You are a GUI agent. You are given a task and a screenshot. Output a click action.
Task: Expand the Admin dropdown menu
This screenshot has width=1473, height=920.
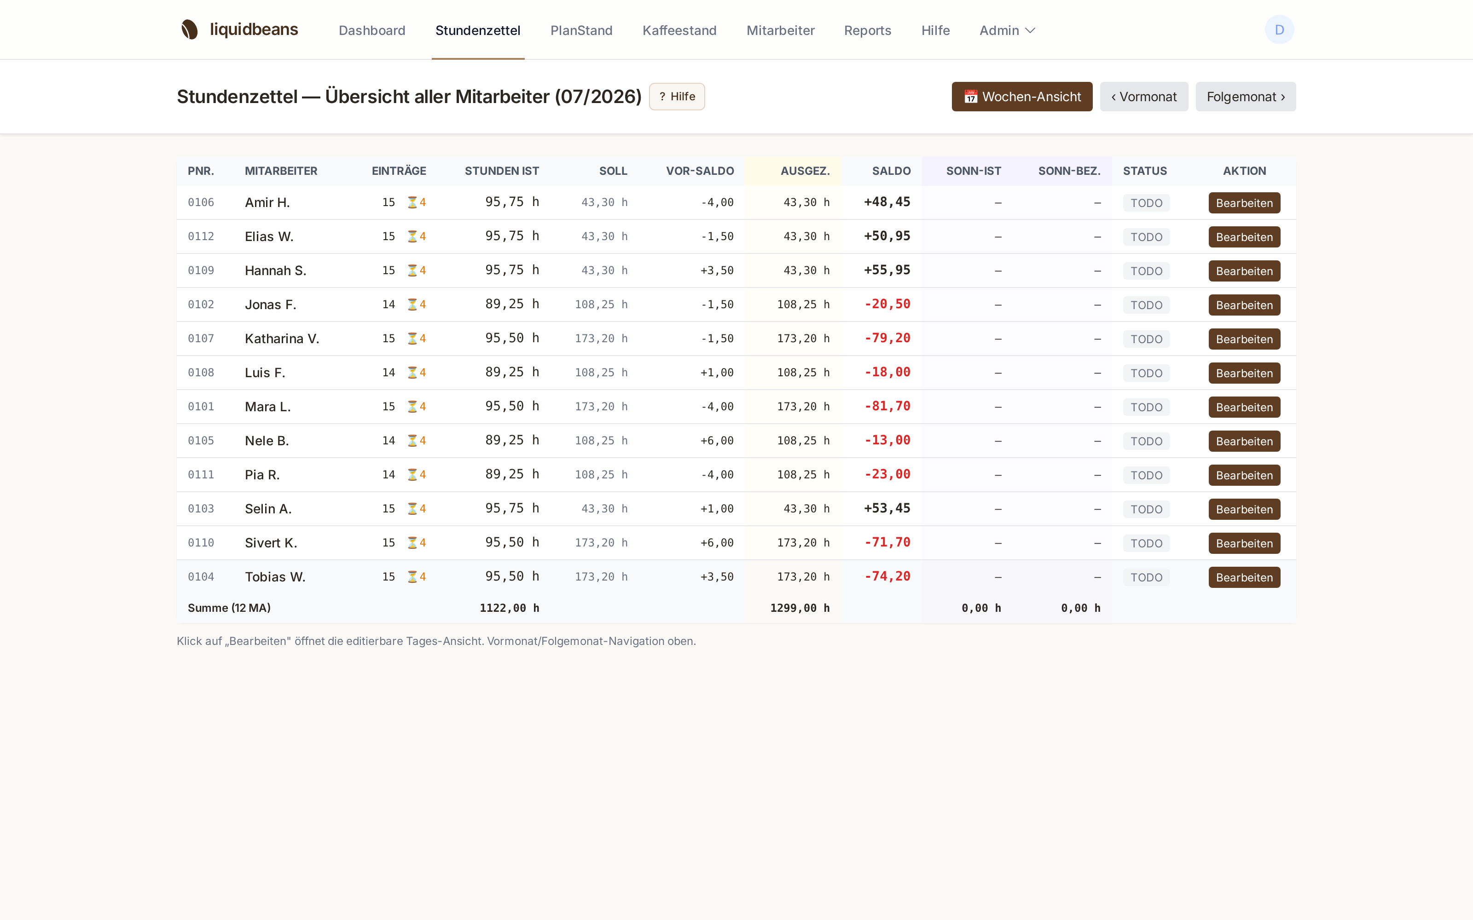coord(1007,30)
